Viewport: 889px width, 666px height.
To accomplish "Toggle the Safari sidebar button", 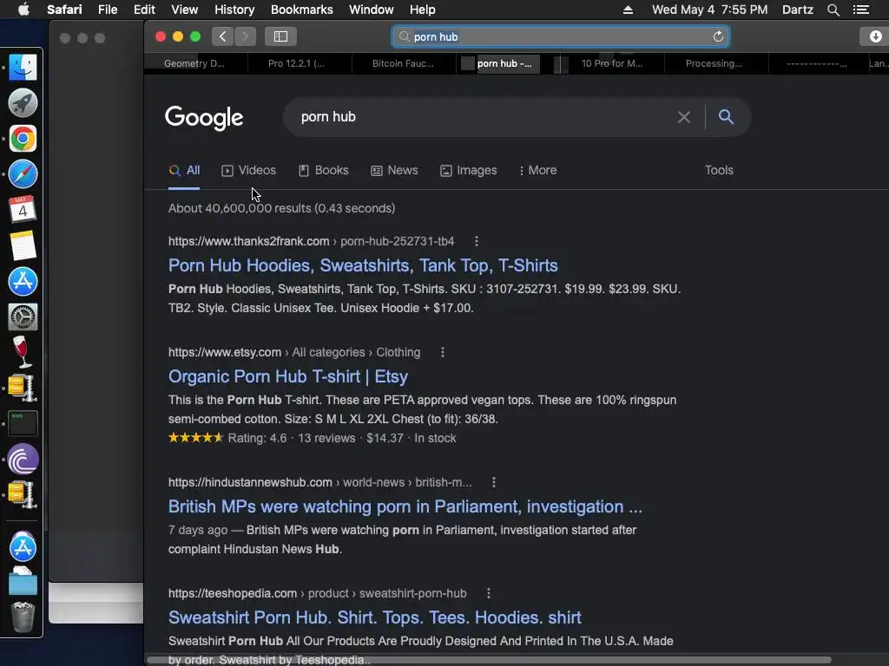I will pyautogui.click(x=280, y=36).
